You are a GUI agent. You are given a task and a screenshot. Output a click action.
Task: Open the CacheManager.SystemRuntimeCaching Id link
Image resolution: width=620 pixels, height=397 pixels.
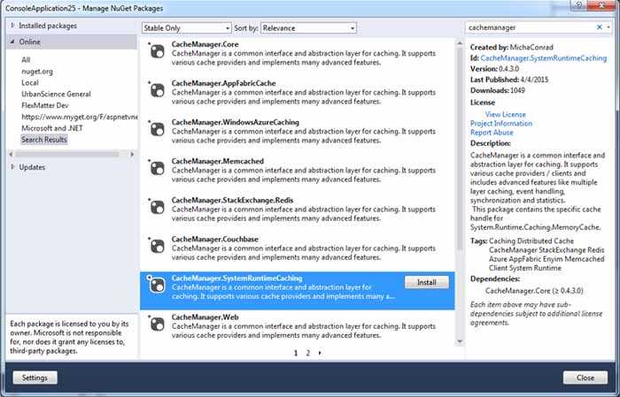pos(544,58)
